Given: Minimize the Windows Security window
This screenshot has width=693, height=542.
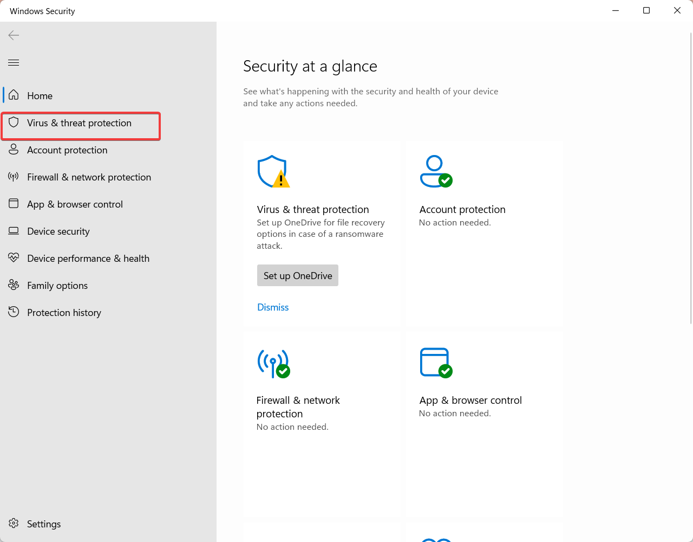Looking at the screenshot, I should 616,11.
